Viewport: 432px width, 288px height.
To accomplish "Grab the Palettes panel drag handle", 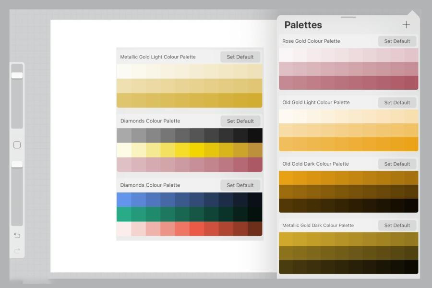I will [x=348, y=17].
